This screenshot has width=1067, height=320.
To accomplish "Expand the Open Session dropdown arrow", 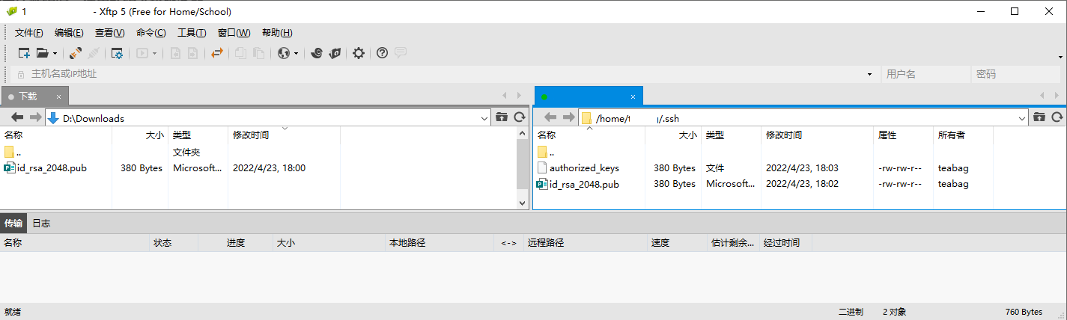I will (x=55, y=53).
